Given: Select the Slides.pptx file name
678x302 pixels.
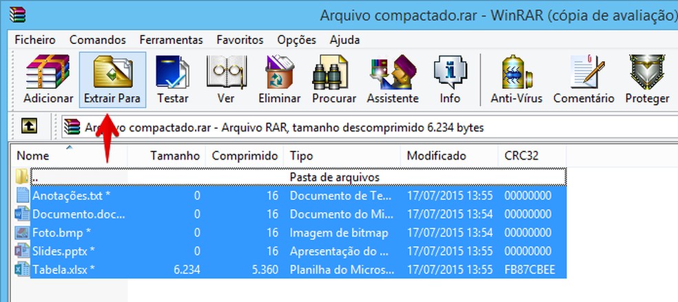Looking at the screenshot, I should tap(63, 251).
